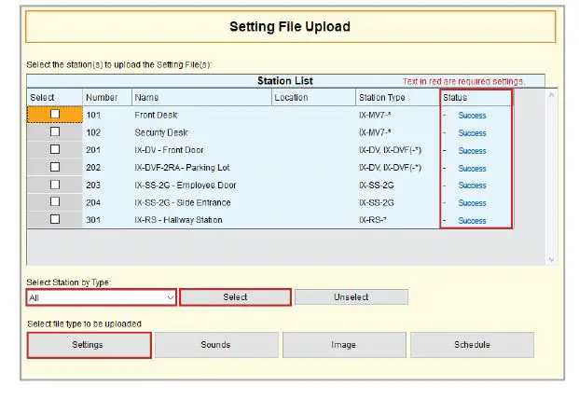Choose Settings file type to upload
579x399 pixels.
click(89, 345)
